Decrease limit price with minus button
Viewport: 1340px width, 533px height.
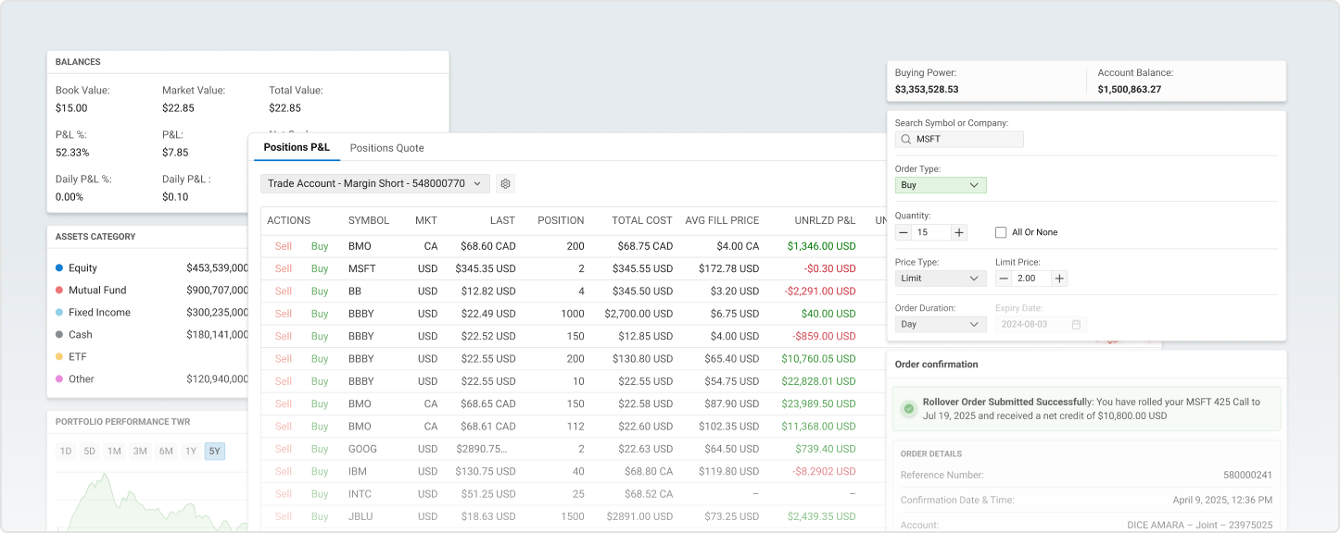(x=1004, y=279)
